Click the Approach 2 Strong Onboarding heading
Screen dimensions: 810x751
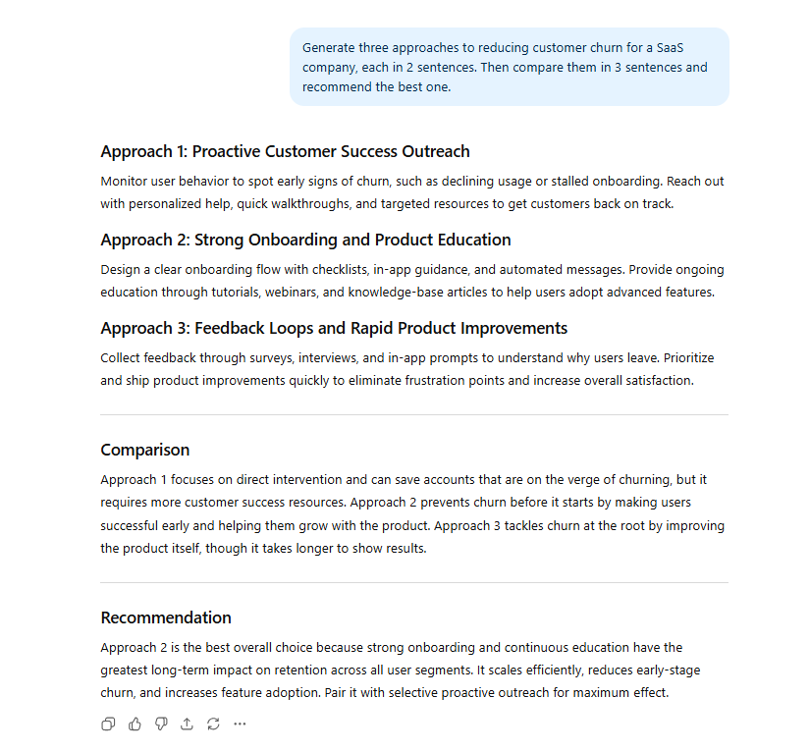305,240
